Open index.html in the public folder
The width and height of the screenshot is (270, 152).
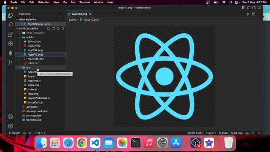(34, 46)
